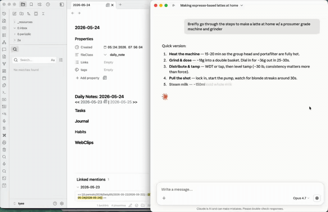328x212 pixels.
Task: Click the empty Links property value
Action: 108,62
